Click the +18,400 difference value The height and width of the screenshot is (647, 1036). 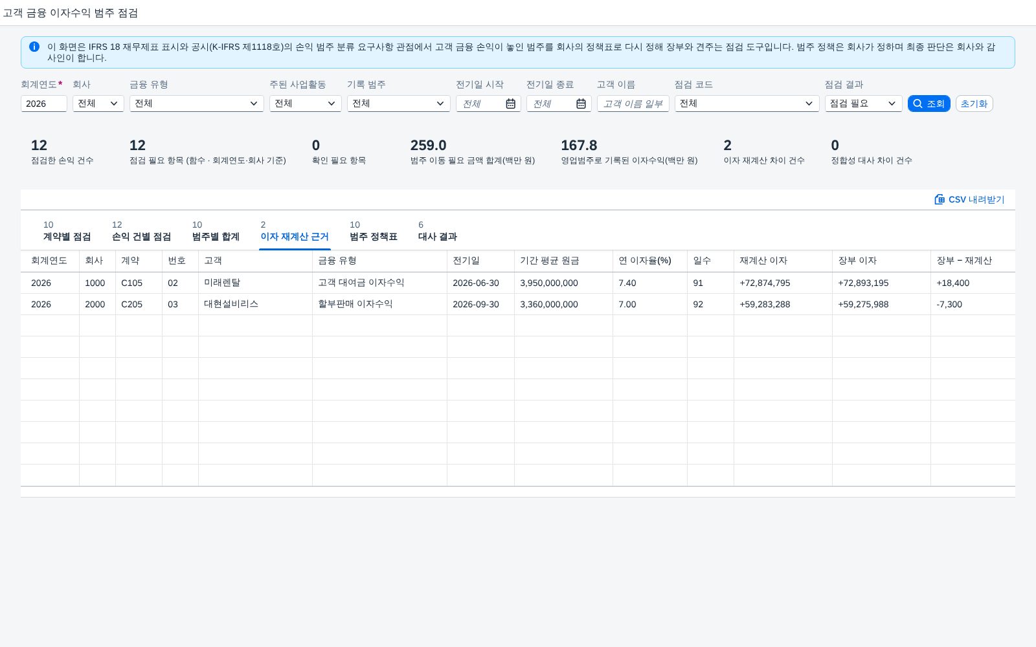(x=953, y=283)
